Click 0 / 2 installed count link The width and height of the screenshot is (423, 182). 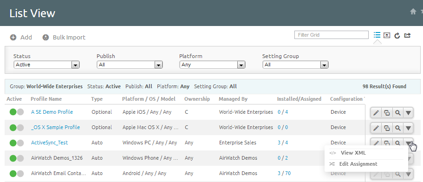[283, 158]
